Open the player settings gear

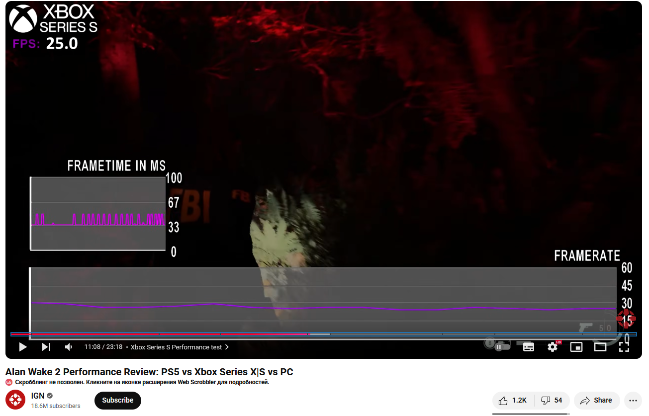(553, 347)
